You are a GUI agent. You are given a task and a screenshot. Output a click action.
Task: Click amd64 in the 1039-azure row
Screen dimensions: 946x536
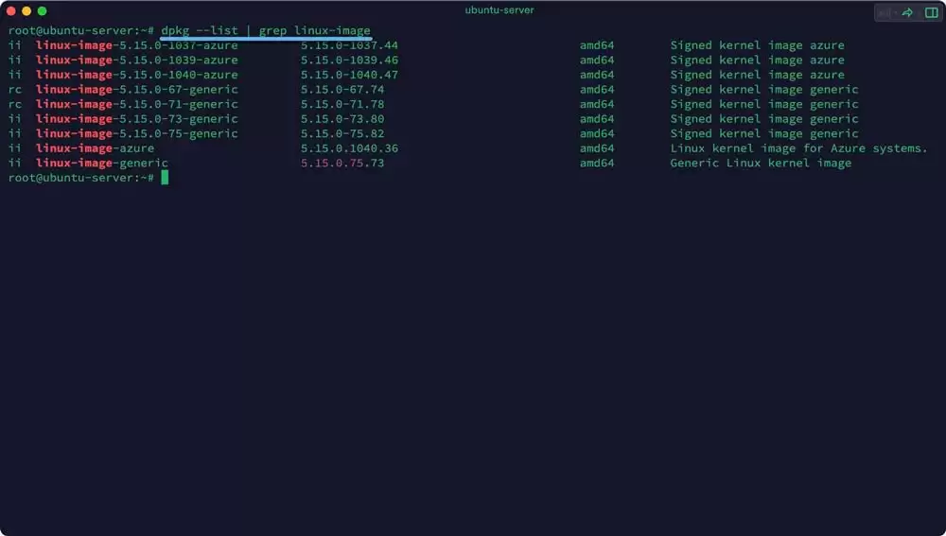[597, 61]
